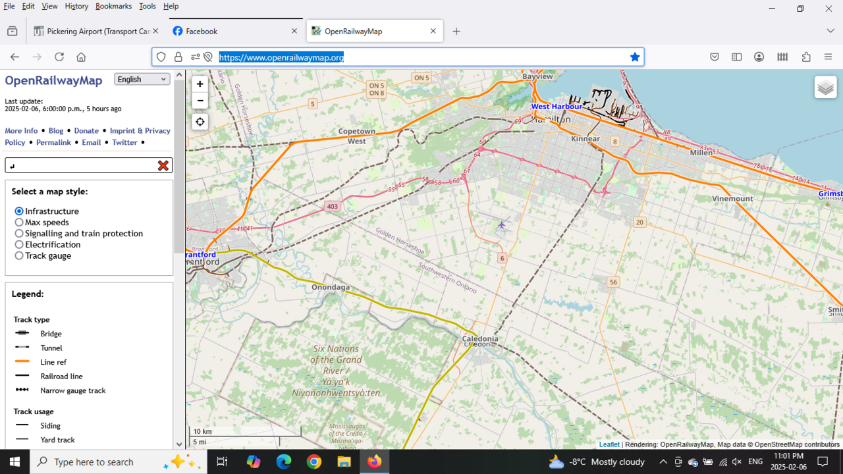843x474 pixels.
Task: Zoom in on the railway map
Action: tap(200, 84)
